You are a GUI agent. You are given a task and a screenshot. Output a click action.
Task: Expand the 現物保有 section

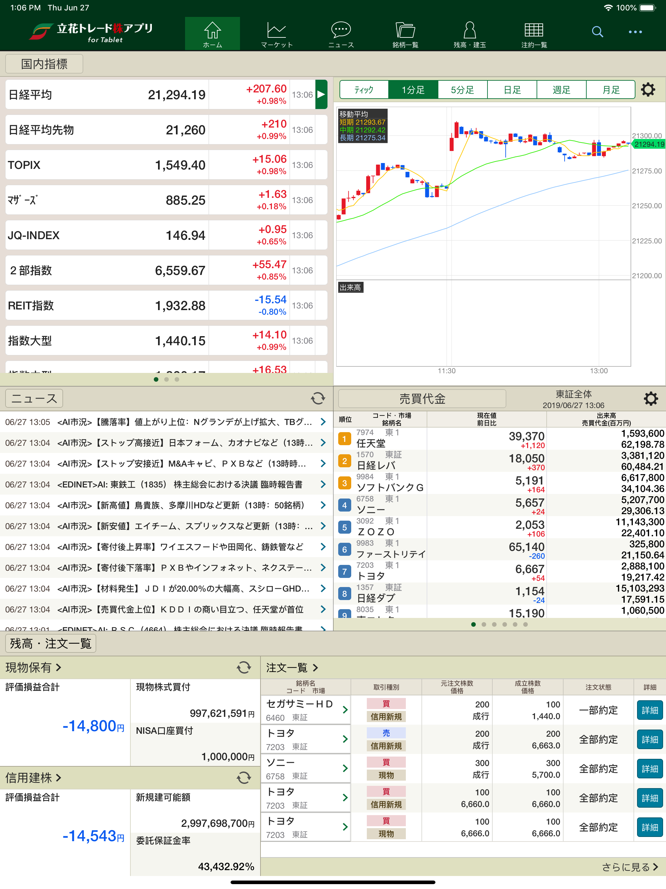[33, 667]
